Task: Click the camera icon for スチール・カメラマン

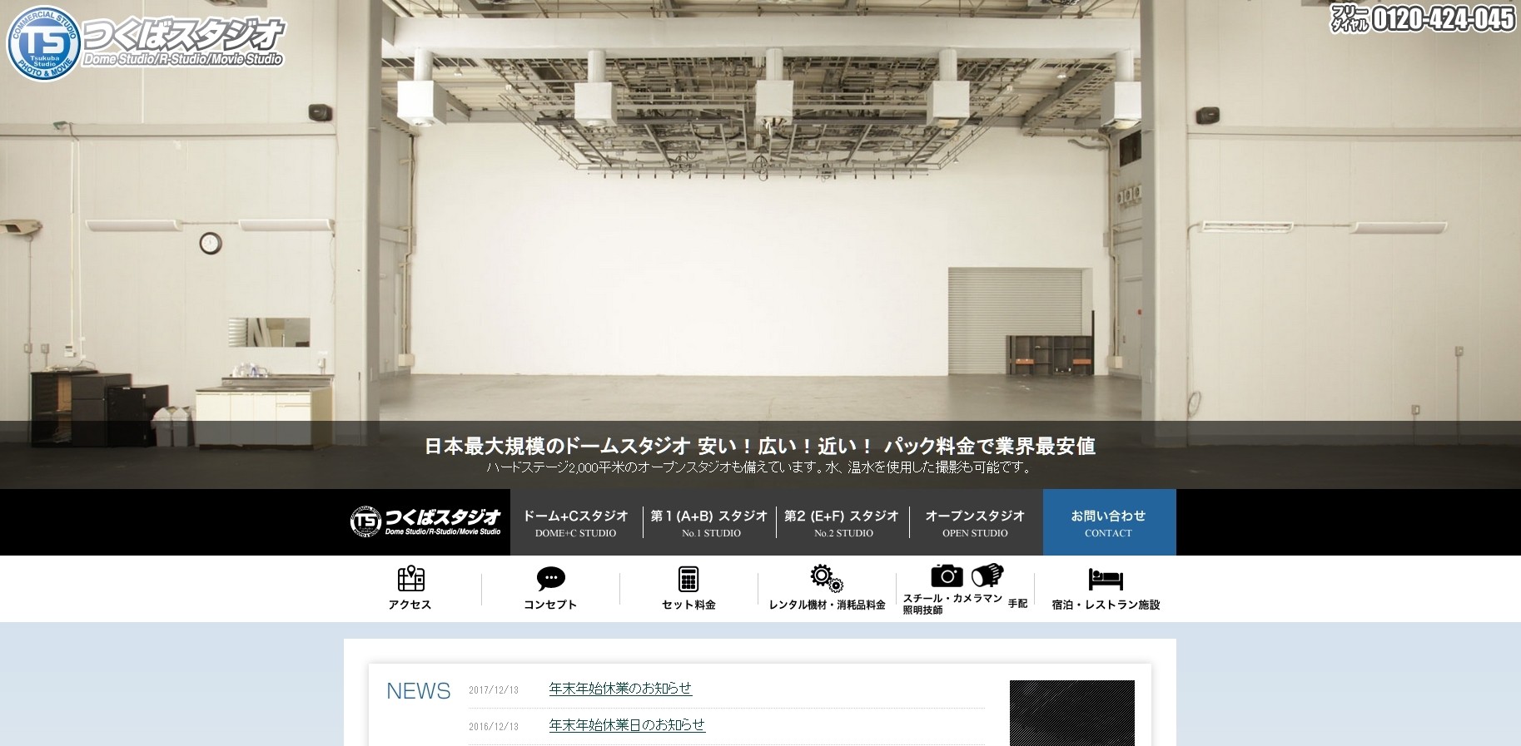Action: point(947,576)
